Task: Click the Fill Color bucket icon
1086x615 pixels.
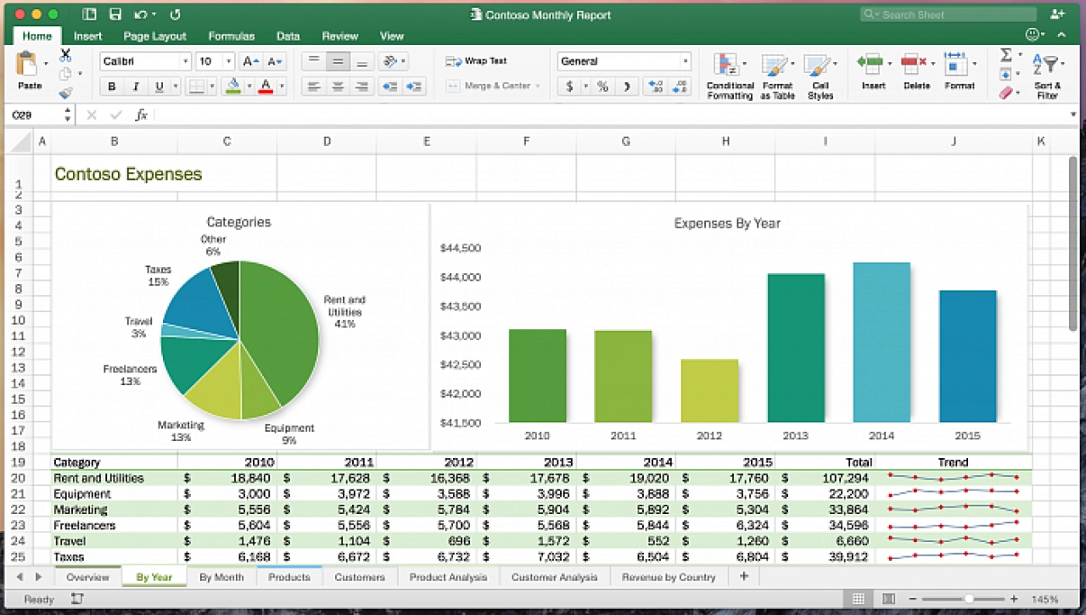Action: (x=234, y=87)
